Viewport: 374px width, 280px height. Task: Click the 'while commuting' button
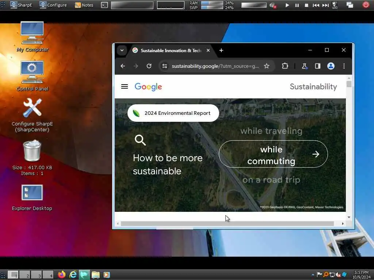(273, 154)
